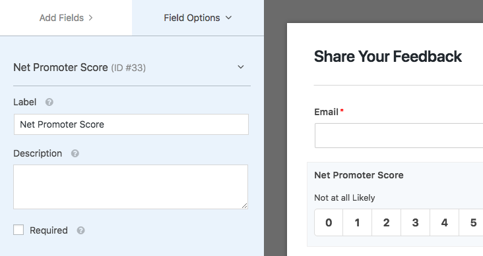The height and width of the screenshot is (256, 483).
Task: Pick score 4 in the preview
Action: pos(444,222)
